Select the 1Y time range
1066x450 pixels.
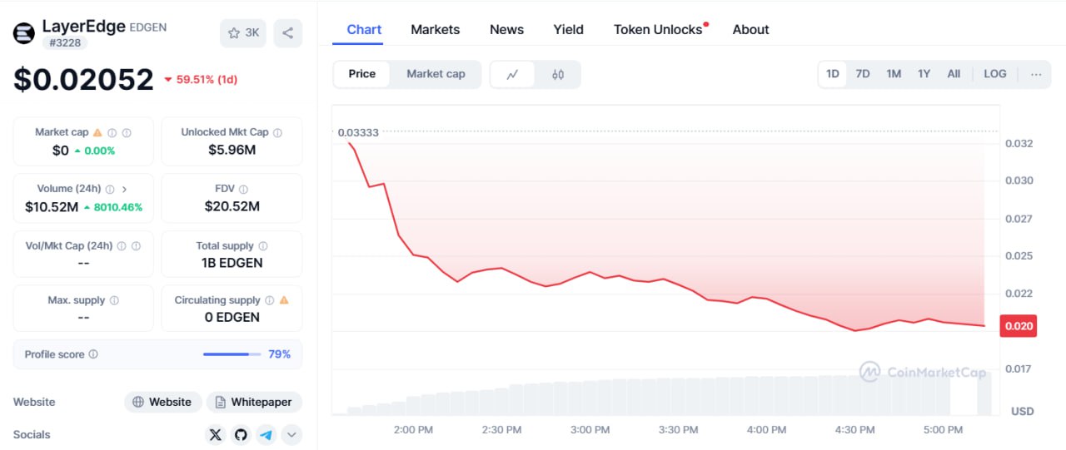point(924,74)
